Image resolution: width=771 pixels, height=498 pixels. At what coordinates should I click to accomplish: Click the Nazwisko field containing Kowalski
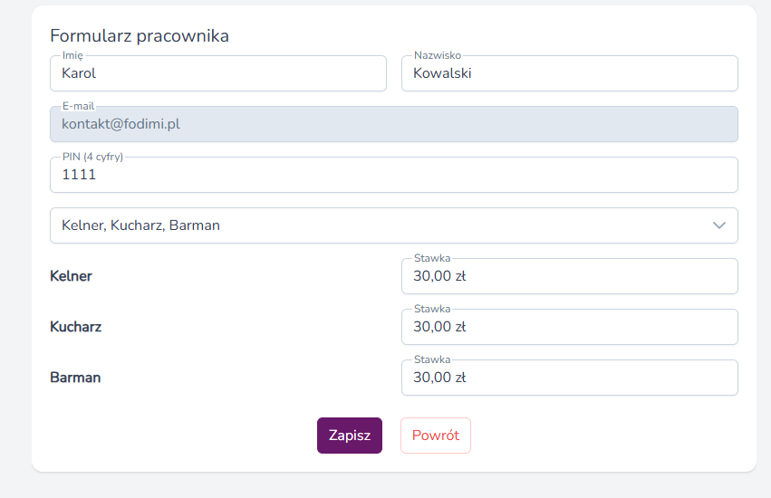pos(570,73)
